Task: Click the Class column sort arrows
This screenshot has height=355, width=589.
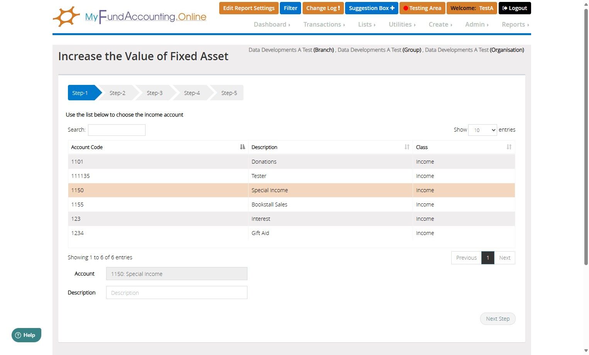Action: 509,147
